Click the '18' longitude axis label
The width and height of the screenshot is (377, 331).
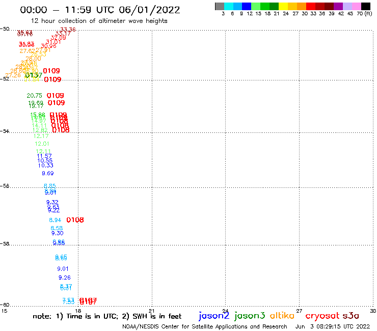(x=78, y=311)
